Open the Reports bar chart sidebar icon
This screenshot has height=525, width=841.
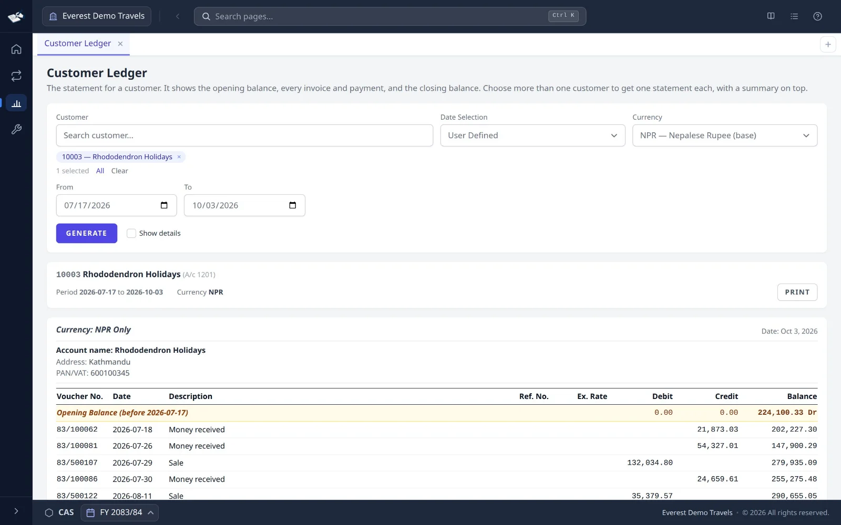(16, 103)
